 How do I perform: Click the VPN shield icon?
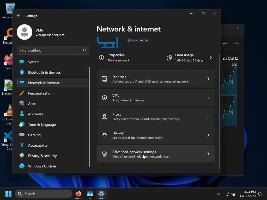pyautogui.click(x=104, y=98)
